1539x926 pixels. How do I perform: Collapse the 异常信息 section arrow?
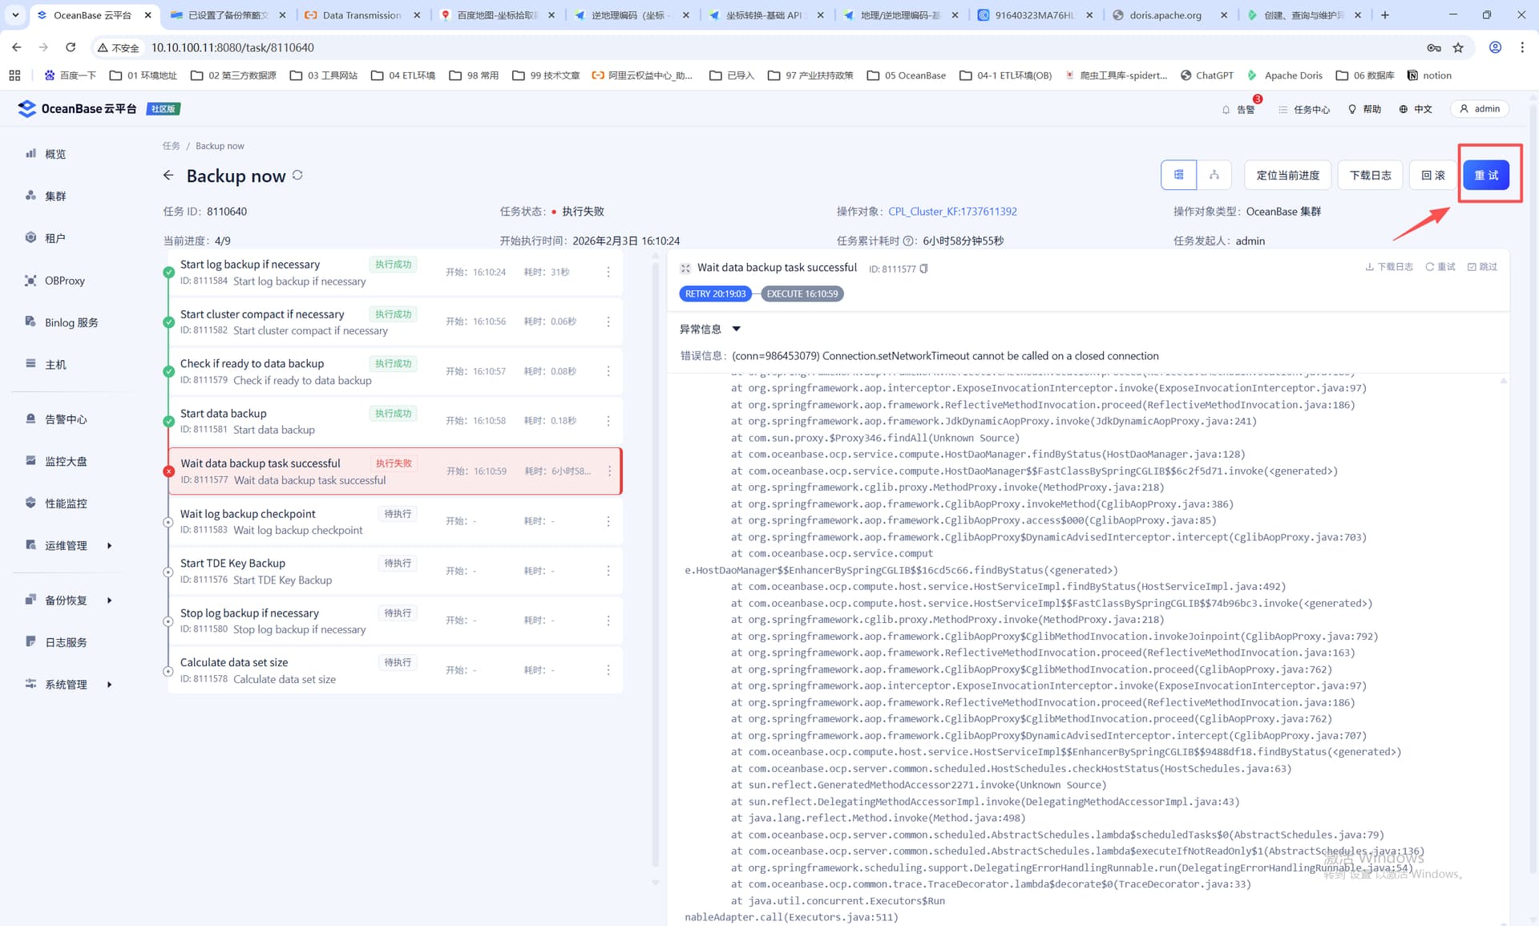tap(736, 329)
